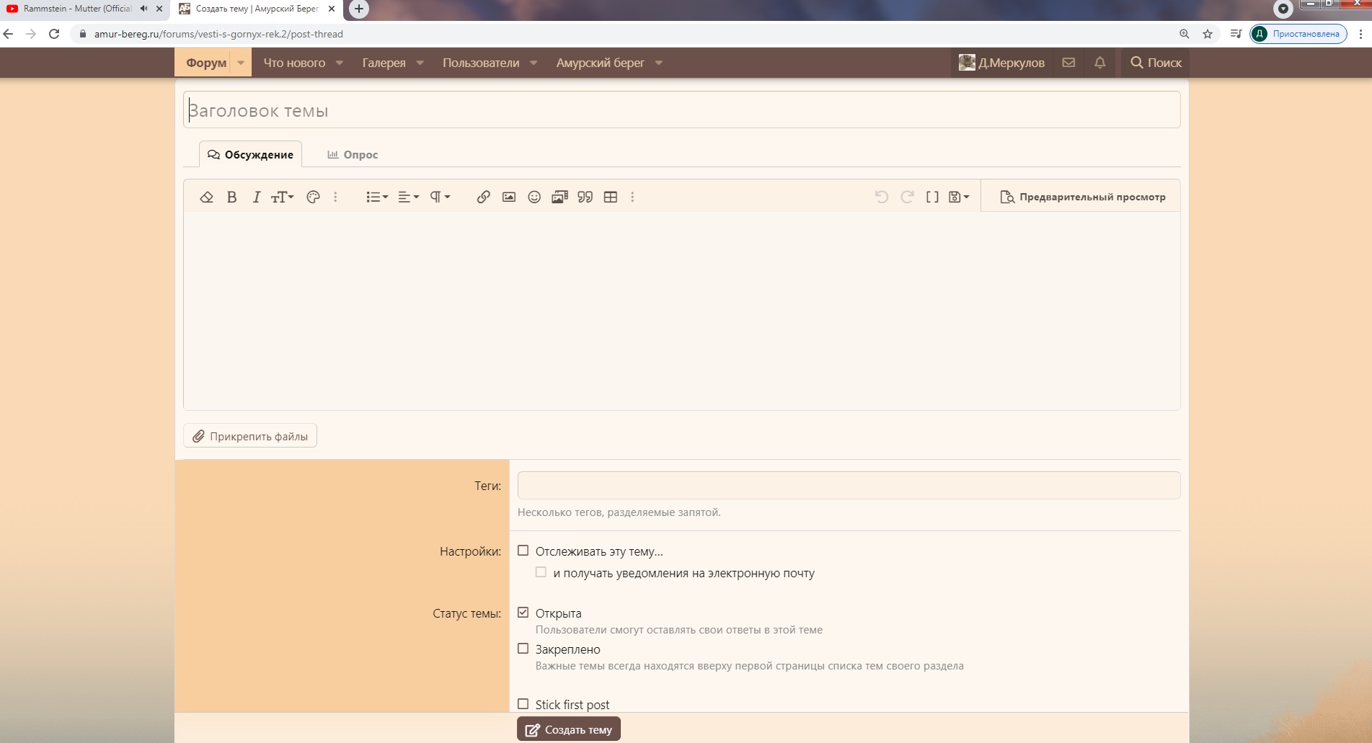Insert an image using image icon

(x=509, y=197)
